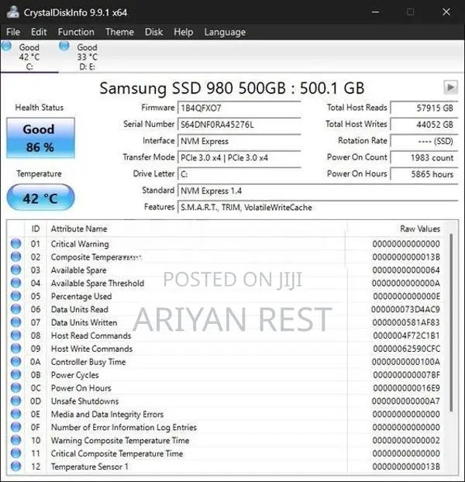465x482 pixels.
Task: Click the Drive Letter field
Action: click(x=239, y=174)
